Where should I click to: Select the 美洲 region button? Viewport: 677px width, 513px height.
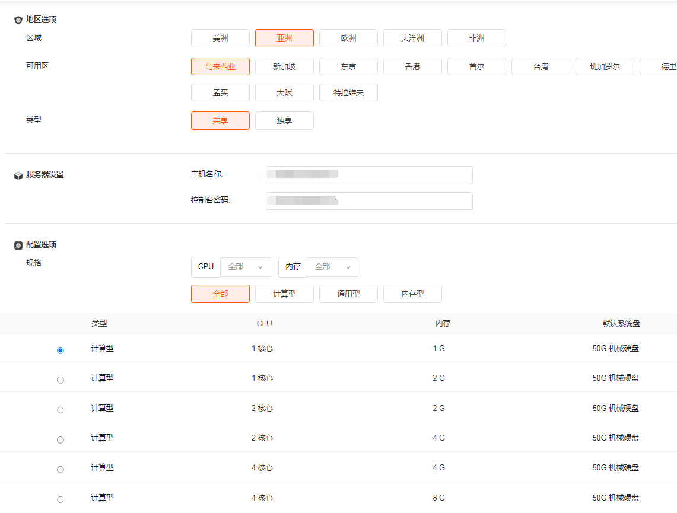pos(220,38)
